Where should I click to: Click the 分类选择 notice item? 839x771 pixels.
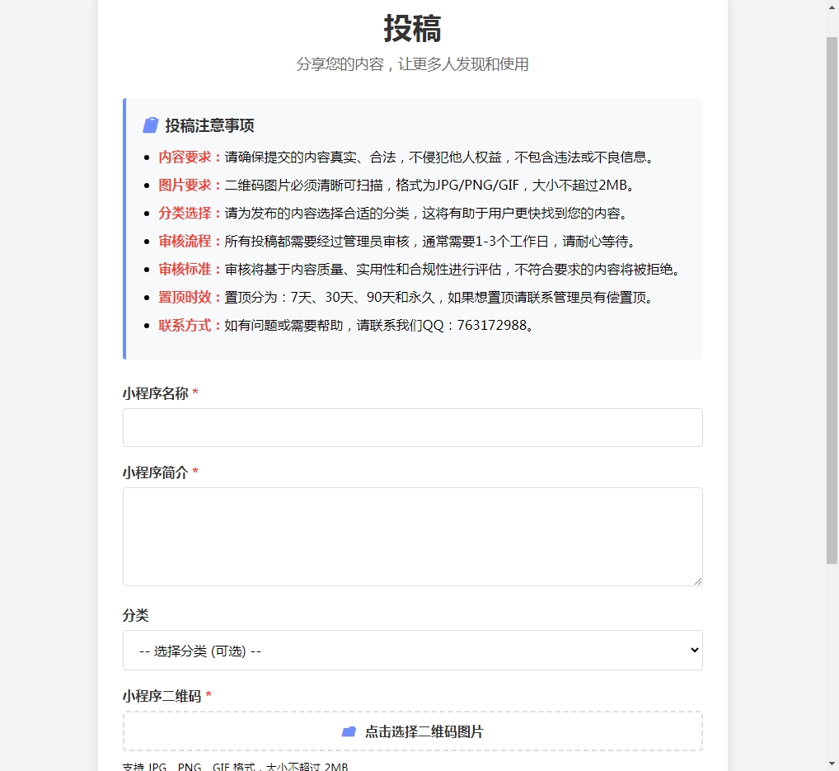tap(186, 213)
